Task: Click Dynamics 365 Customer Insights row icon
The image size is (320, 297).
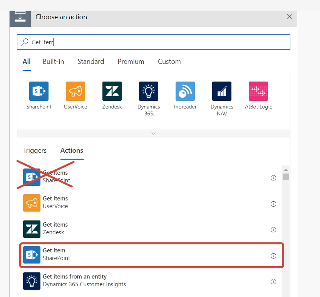Action: (x=32, y=281)
